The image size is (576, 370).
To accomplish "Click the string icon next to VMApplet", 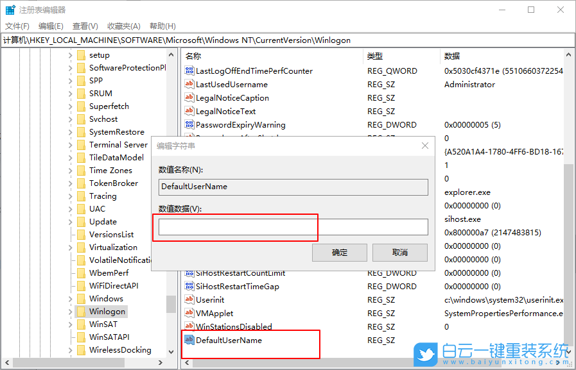I will pyautogui.click(x=189, y=313).
